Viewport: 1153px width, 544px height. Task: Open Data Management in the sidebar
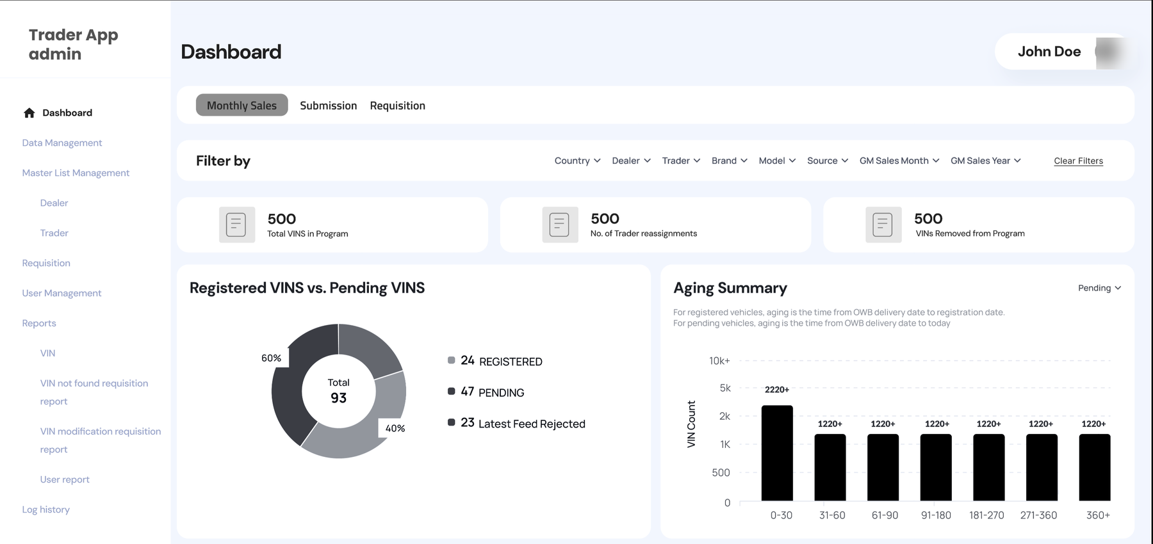[62, 143]
